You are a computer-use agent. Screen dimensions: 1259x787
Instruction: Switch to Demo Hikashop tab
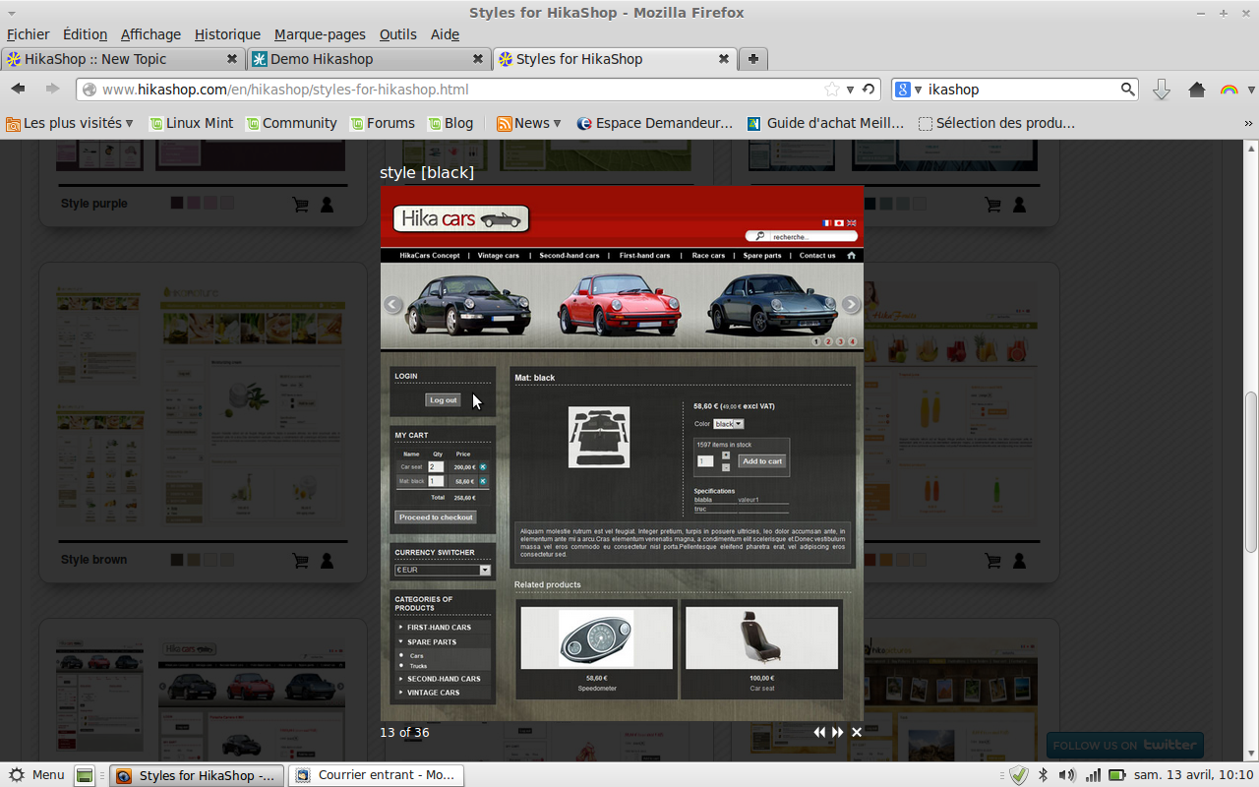(x=368, y=59)
